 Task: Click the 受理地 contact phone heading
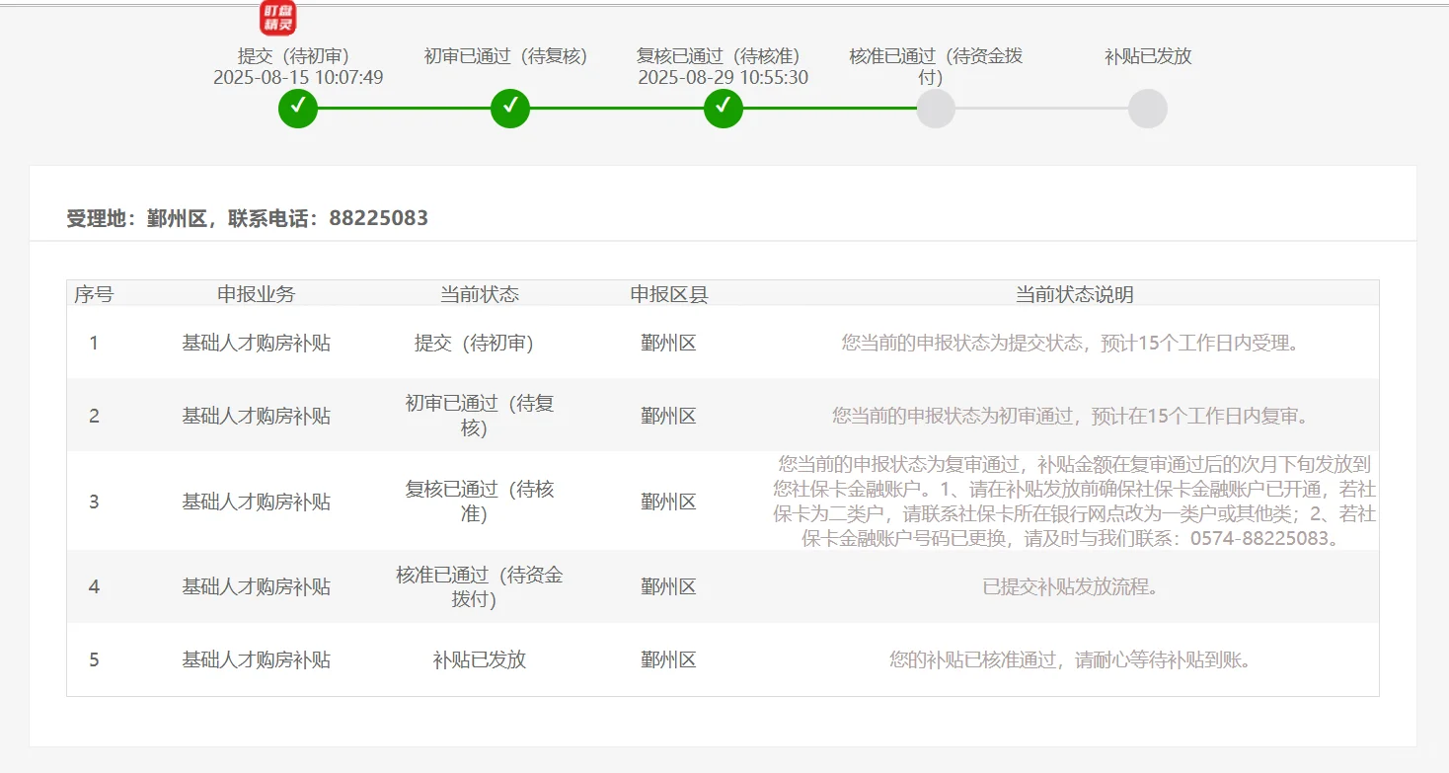tap(248, 218)
